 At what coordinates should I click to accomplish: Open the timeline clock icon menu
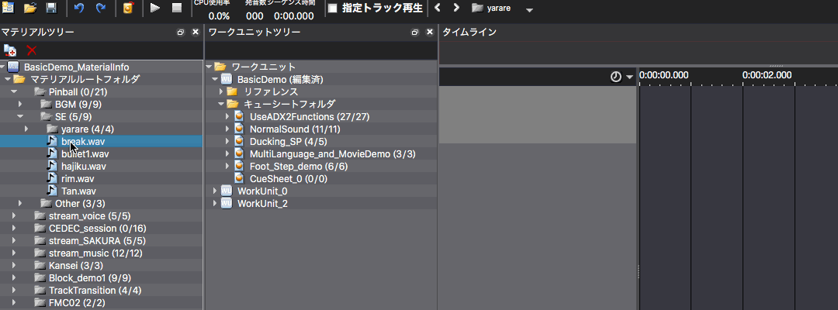pyautogui.click(x=622, y=76)
